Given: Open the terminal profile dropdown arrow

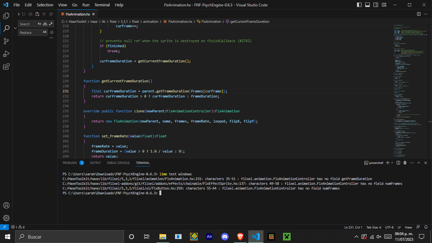Looking at the screenshot, I should pos(392,163).
